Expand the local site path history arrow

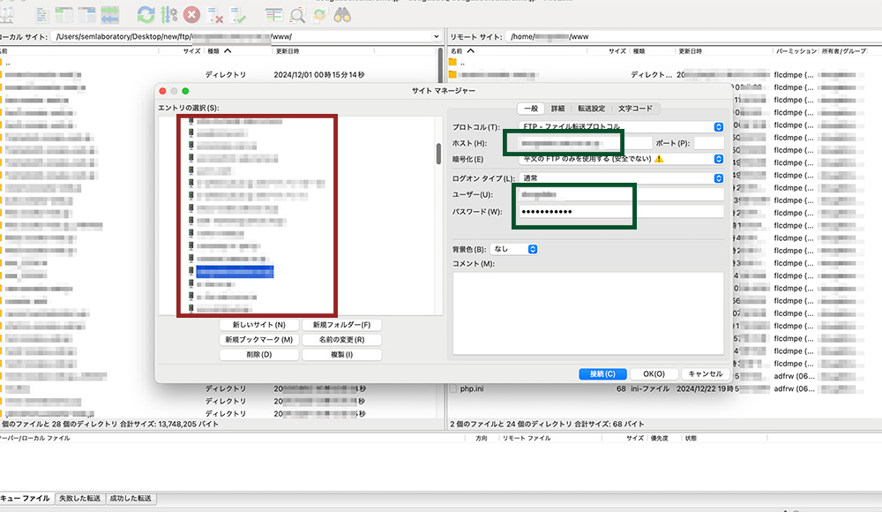pos(436,36)
